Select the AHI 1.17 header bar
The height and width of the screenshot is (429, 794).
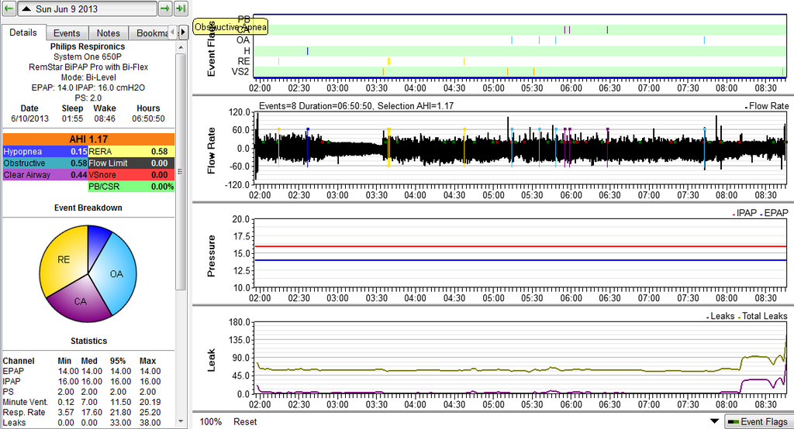click(88, 139)
